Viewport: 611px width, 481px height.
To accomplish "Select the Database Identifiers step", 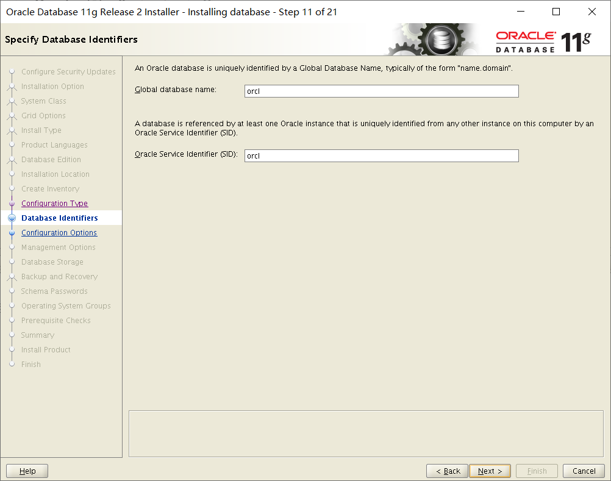I will (x=60, y=218).
